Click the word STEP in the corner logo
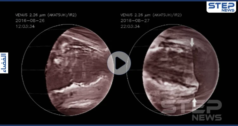Image resolution: width=238 pixels, height=126 pixels. (x=221, y=5)
